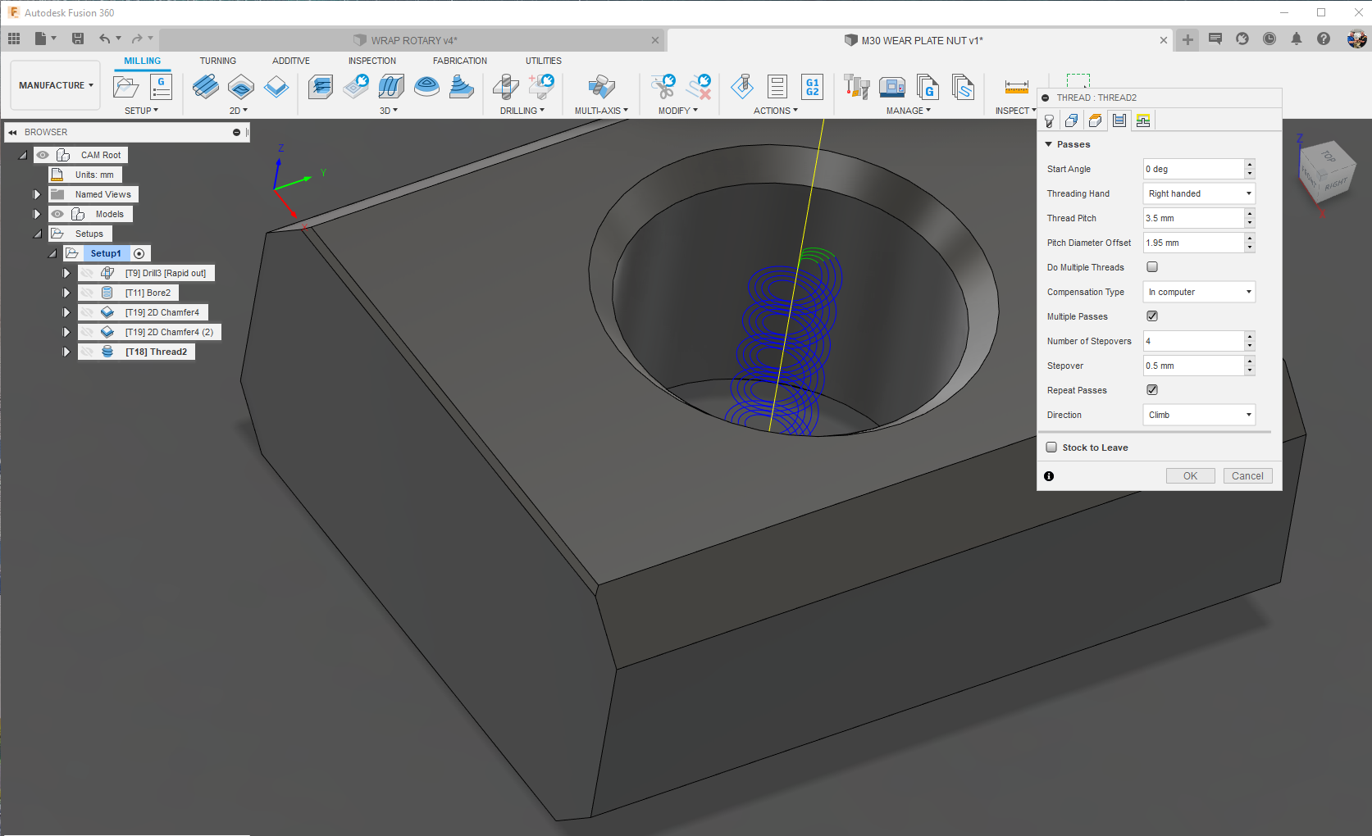Switch to the Linking tab of THREAD2
Screen dimensions: 1372x836
[x=1143, y=120]
